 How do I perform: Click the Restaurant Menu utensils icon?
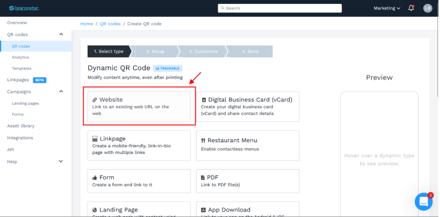[203, 141]
